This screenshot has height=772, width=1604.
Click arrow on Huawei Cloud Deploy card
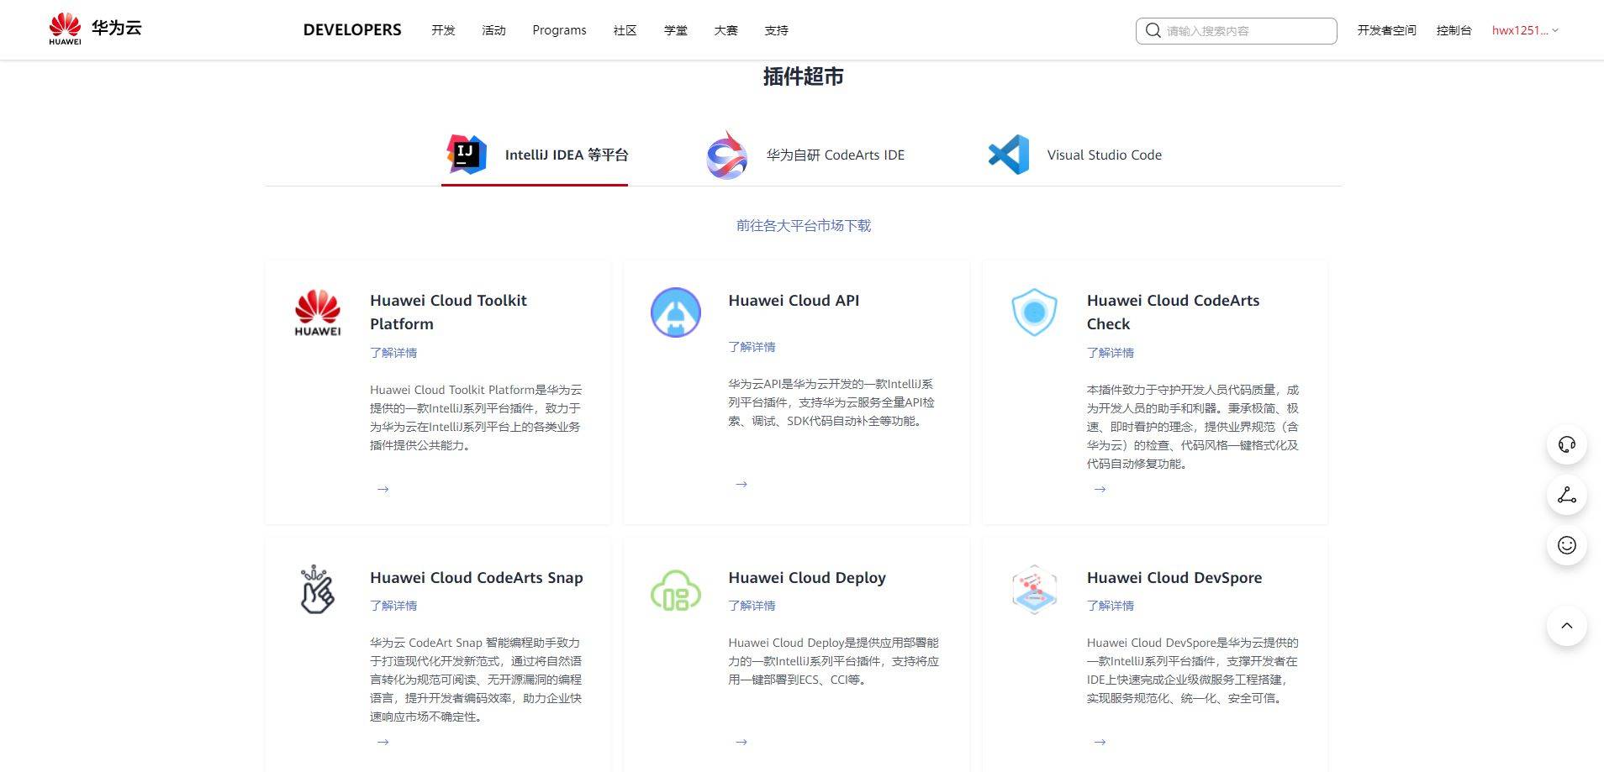[741, 742]
